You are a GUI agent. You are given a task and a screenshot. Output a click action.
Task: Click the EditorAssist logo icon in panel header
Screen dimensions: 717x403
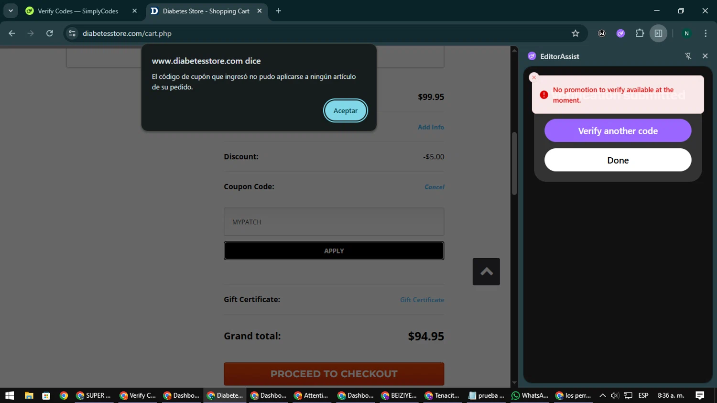click(532, 56)
